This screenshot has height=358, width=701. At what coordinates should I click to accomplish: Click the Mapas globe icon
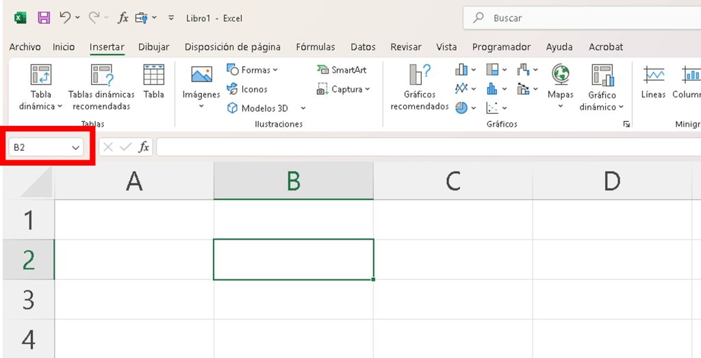pos(560,74)
